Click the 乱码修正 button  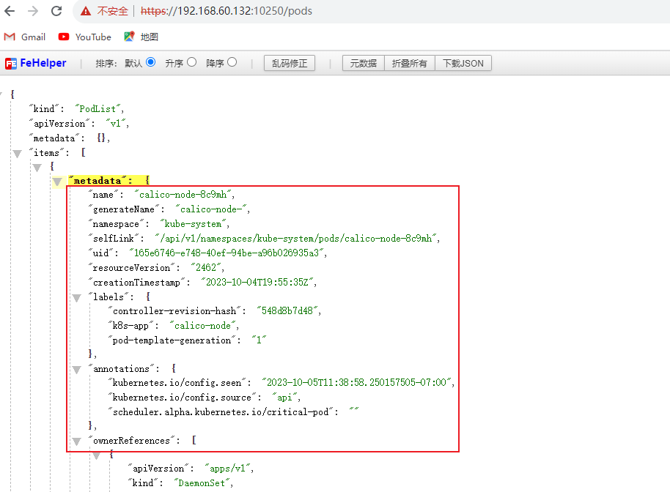tap(290, 63)
